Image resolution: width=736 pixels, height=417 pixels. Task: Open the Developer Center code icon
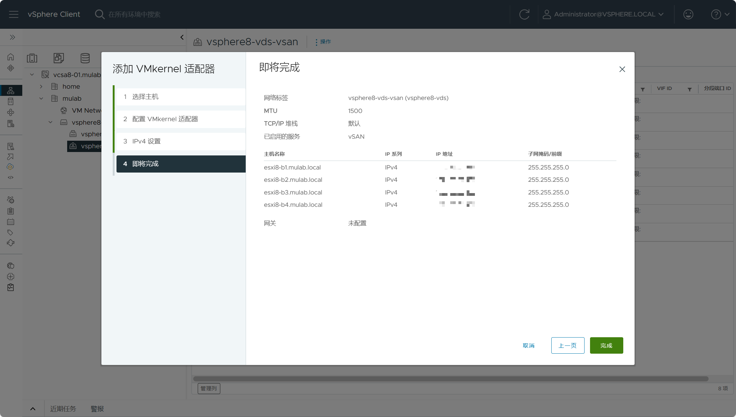pos(11,177)
